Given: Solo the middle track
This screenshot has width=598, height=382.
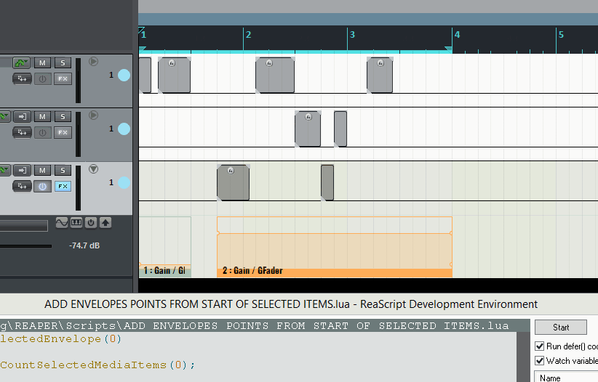Looking at the screenshot, I should 63,116.
